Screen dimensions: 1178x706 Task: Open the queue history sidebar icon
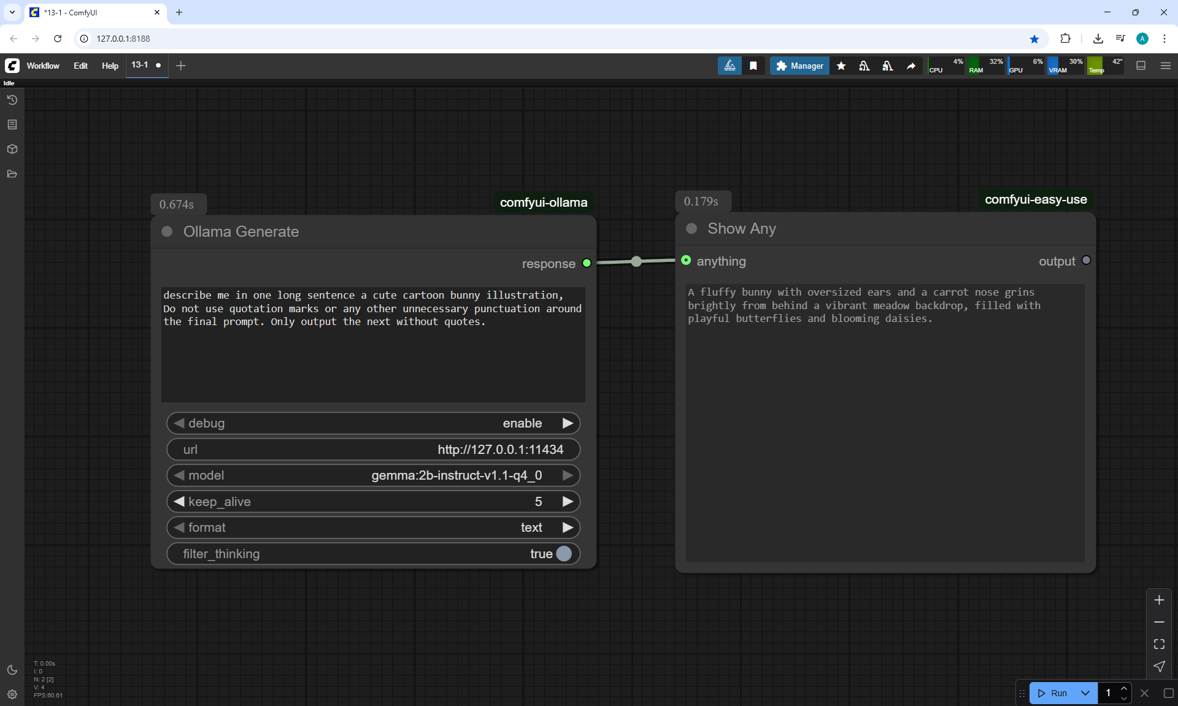[12, 100]
